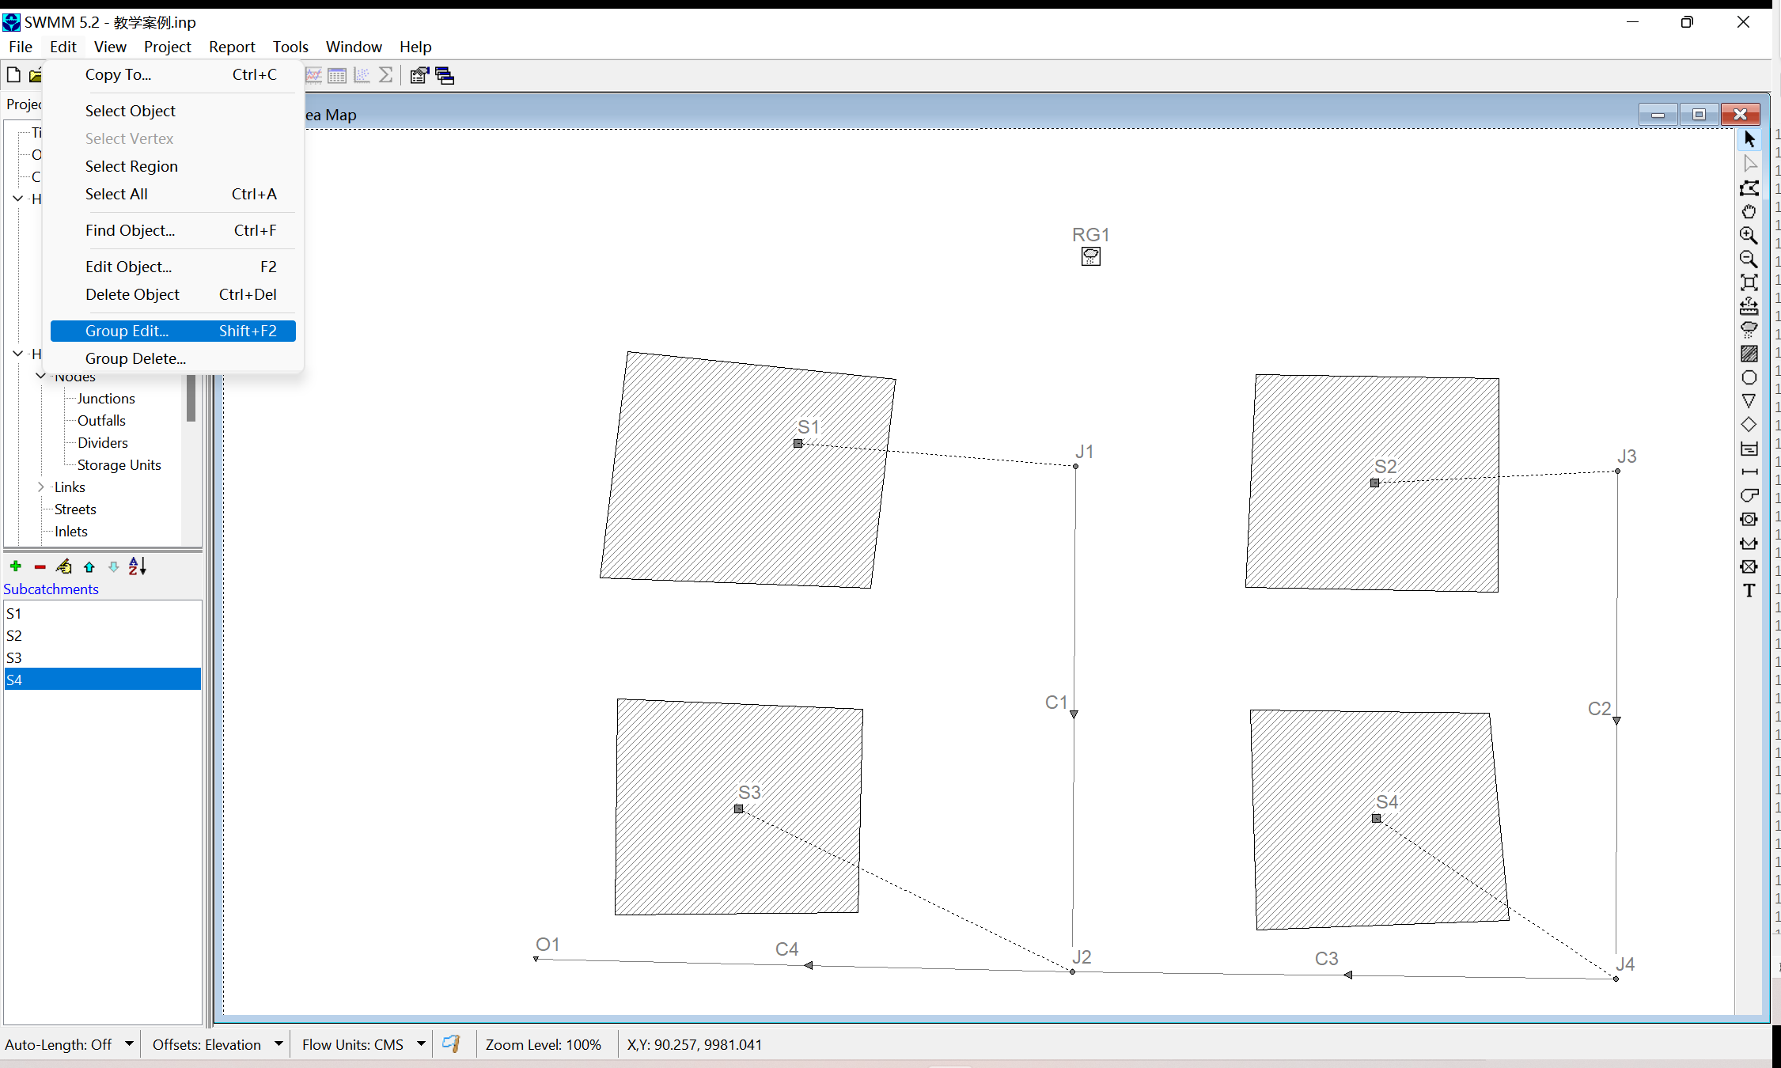
Task: Select the Pan hand tool
Action: pos(1749,211)
